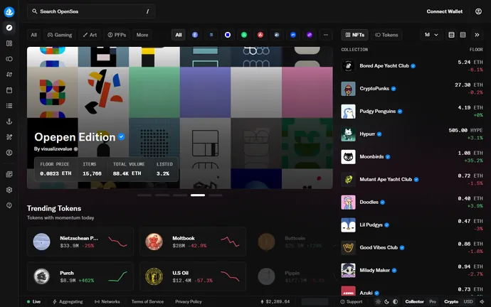This screenshot has height=307, width=491.
Task: Show prices in Crypto
Action: pyautogui.click(x=451, y=302)
